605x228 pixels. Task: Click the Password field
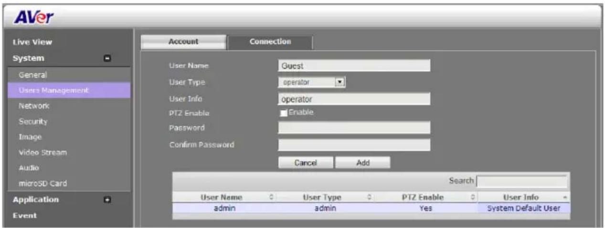[354, 128]
